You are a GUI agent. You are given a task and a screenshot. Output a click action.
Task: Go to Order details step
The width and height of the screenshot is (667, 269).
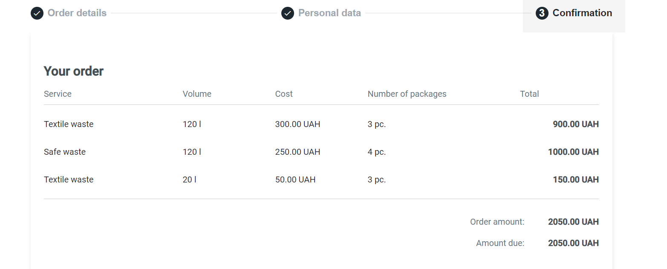coord(77,13)
